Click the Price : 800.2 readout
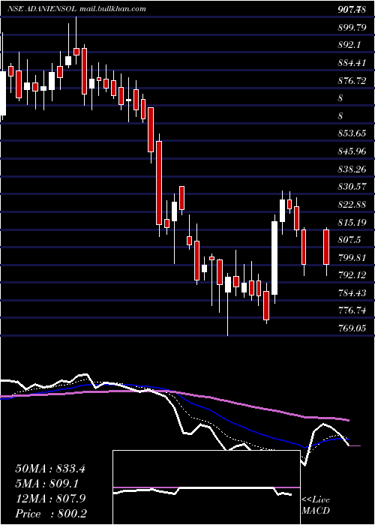Viewport: 375px width, 525px height. click(x=50, y=514)
